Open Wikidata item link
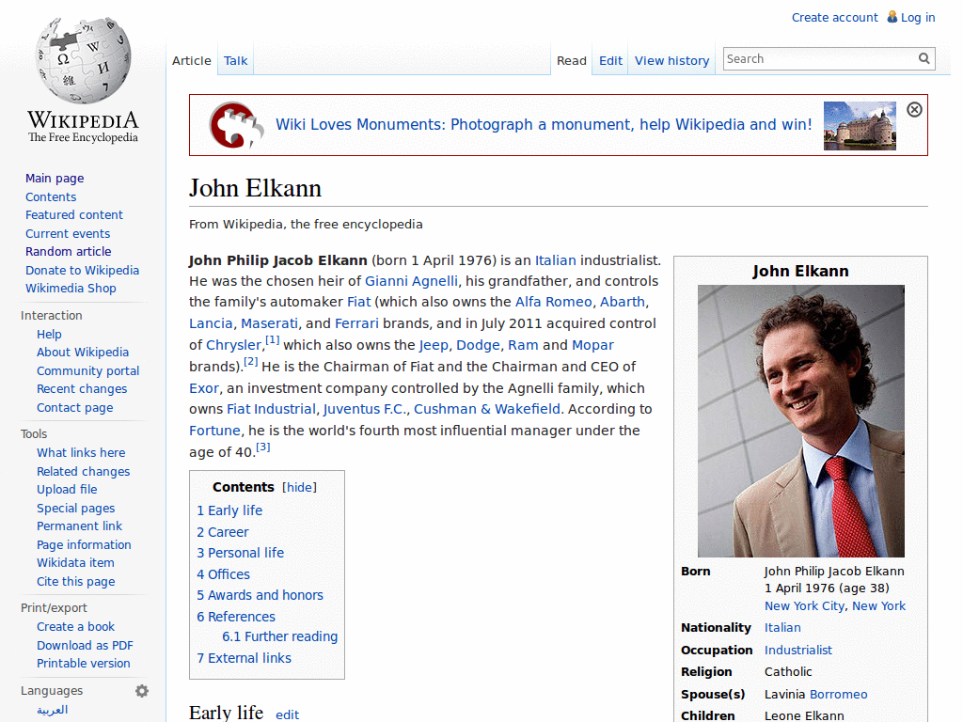This screenshot has width=963, height=722. click(75, 563)
